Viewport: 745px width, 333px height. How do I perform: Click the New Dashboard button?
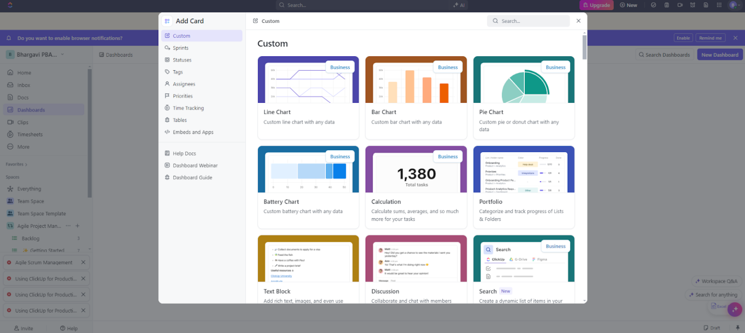(719, 54)
